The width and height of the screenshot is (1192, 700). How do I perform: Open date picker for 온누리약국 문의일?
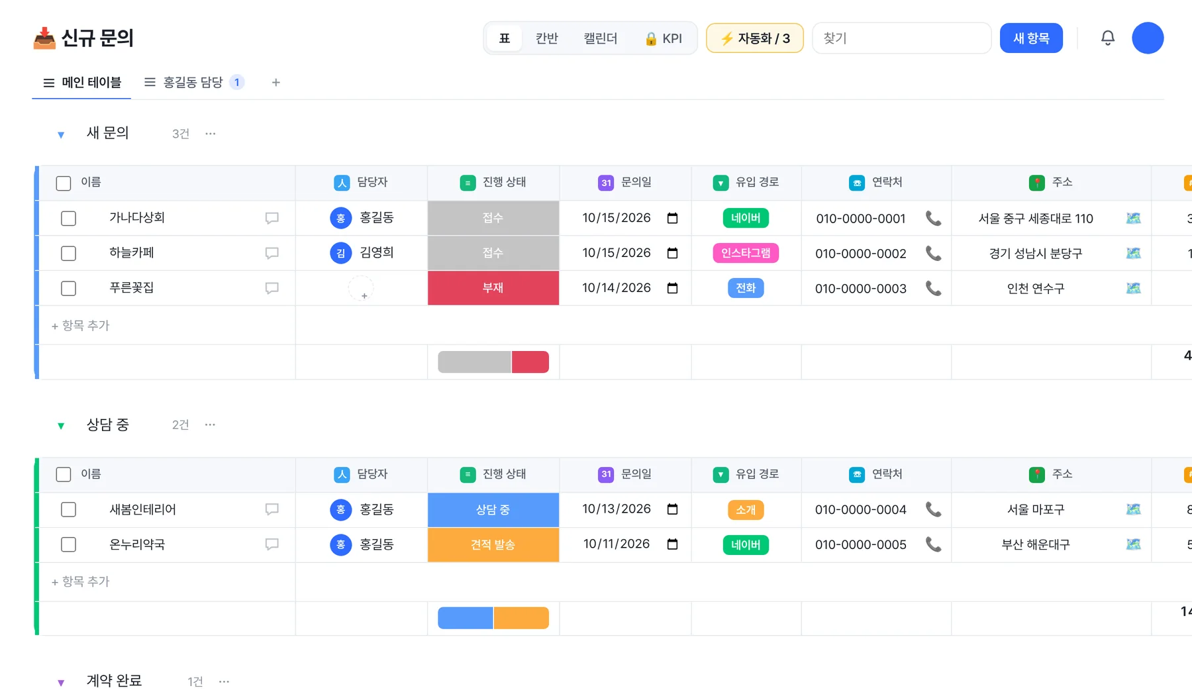pyautogui.click(x=672, y=544)
